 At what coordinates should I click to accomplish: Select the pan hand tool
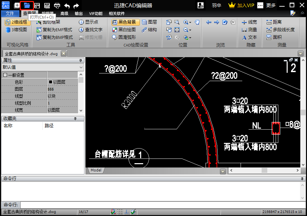coord(197,22)
